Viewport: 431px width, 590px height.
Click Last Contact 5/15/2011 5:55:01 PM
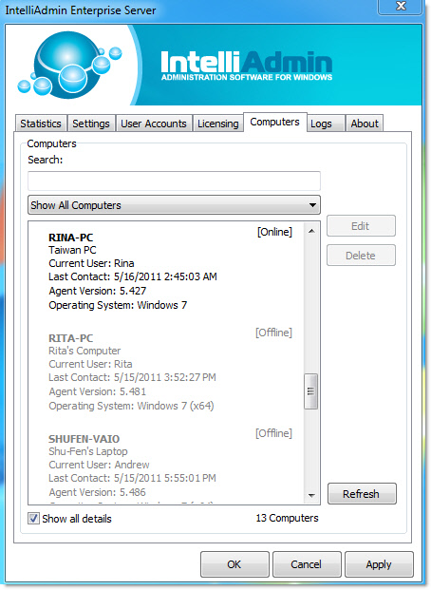tap(132, 478)
